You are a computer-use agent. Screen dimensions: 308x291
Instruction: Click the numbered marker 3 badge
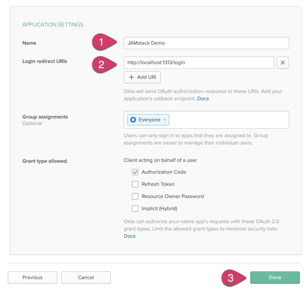[231, 278]
